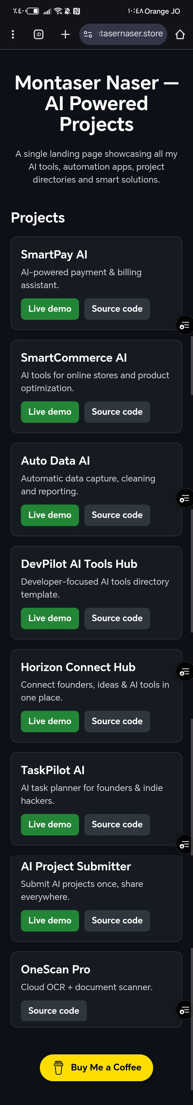Screen dimensions: 193x1105
Task: Open the tab switcher icon
Action: click(39, 34)
